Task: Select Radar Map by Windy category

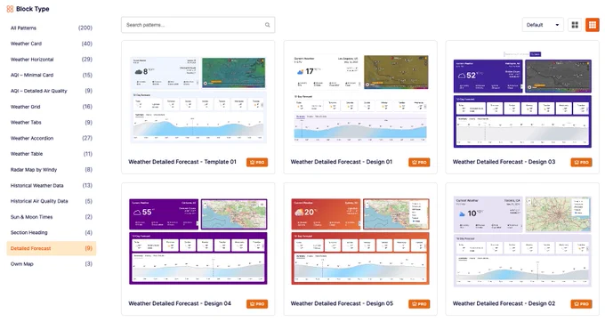Action: tap(52, 169)
